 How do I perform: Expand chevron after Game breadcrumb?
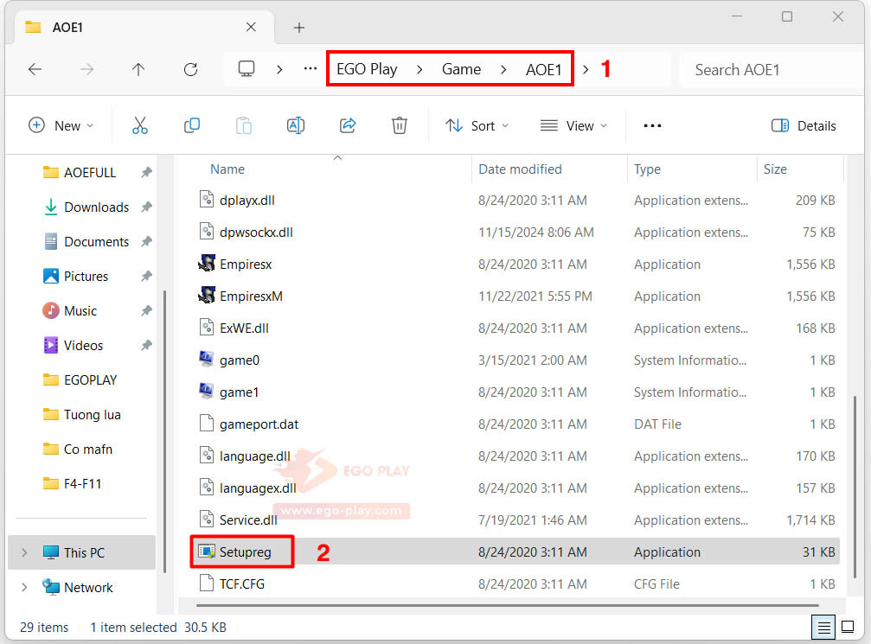pyautogui.click(x=503, y=70)
